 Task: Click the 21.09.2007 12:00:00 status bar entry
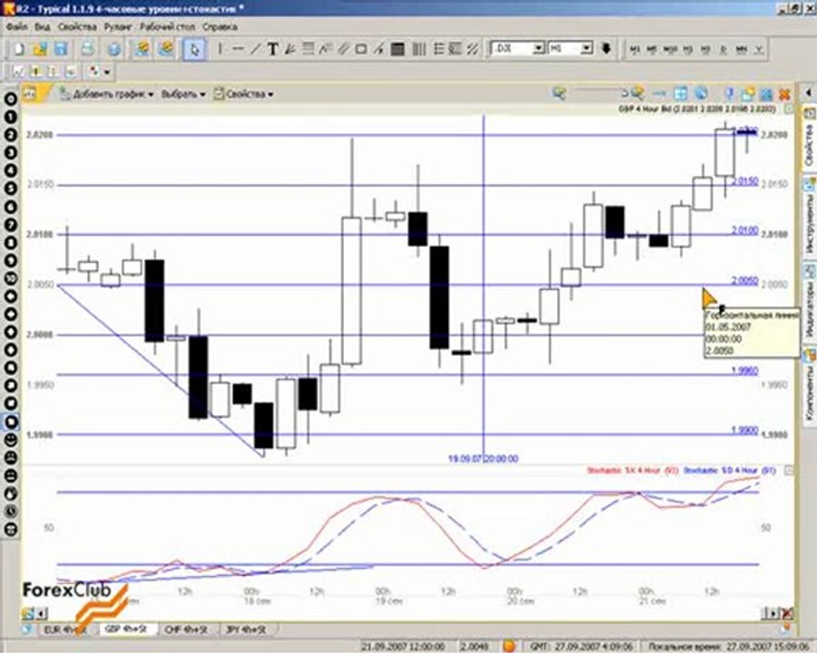pyautogui.click(x=403, y=647)
